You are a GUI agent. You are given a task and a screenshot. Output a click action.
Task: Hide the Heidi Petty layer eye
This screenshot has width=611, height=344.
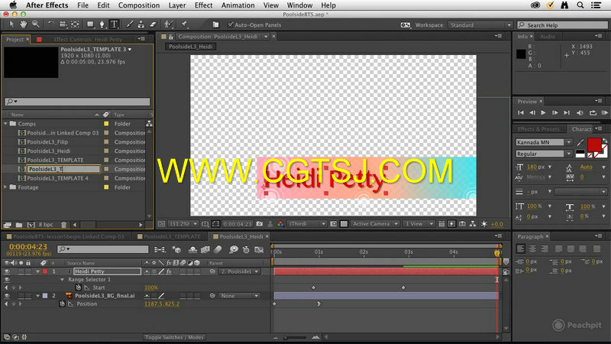point(7,271)
